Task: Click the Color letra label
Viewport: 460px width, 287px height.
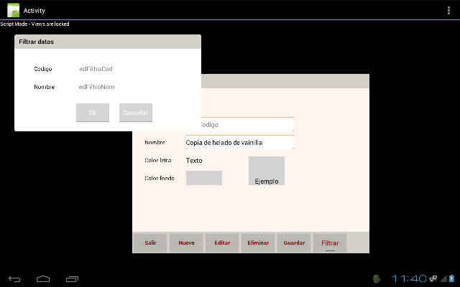Action: pyautogui.click(x=158, y=160)
